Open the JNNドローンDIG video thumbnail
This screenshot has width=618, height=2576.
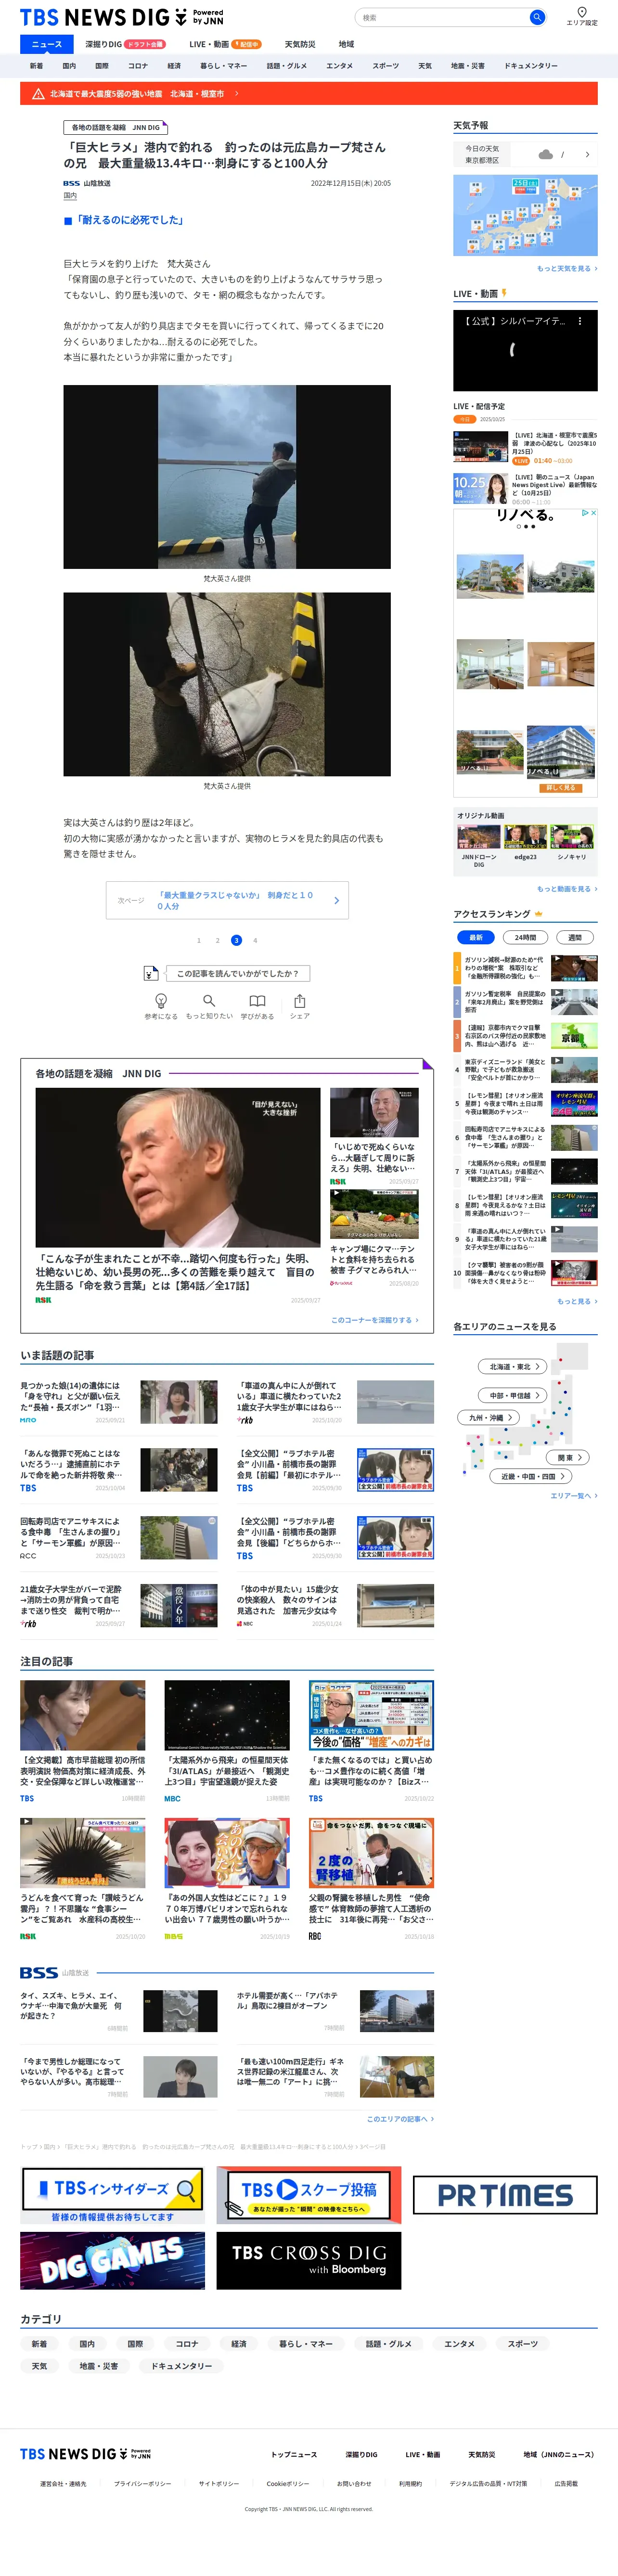tap(479, 837)
